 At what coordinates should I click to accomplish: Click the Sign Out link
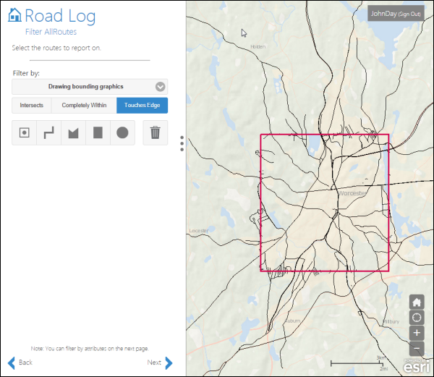click(407, 14)
